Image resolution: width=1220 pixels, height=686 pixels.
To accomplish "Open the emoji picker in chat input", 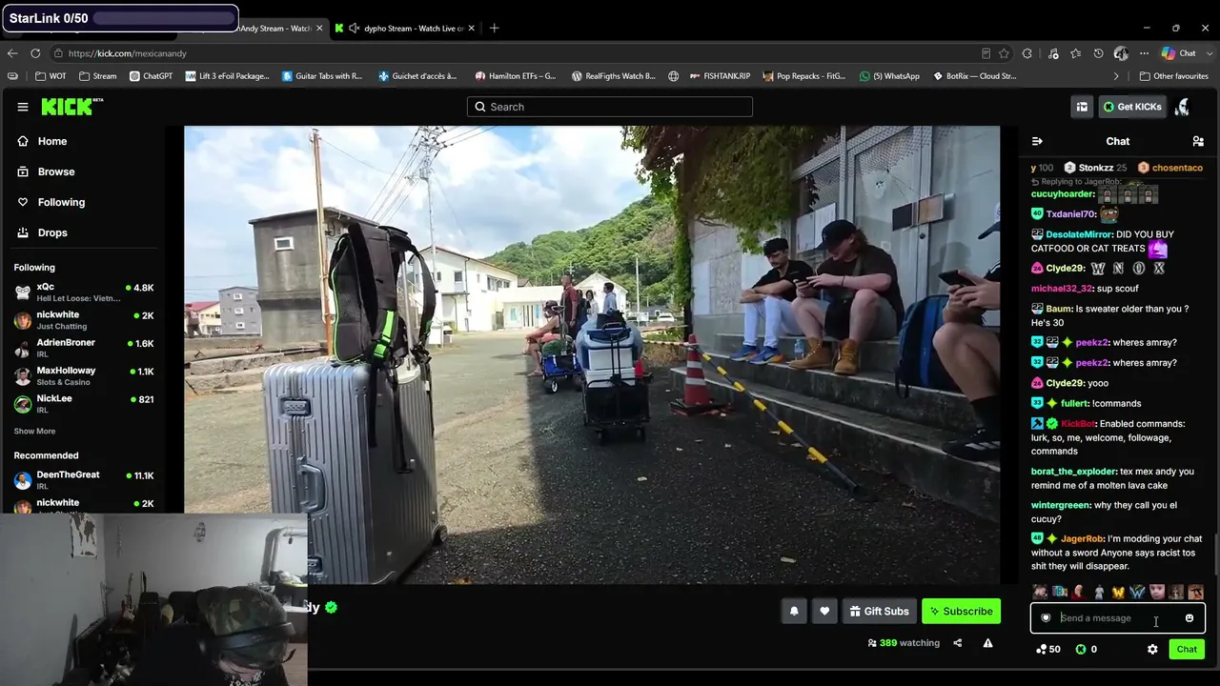I will click(1189, 618).
